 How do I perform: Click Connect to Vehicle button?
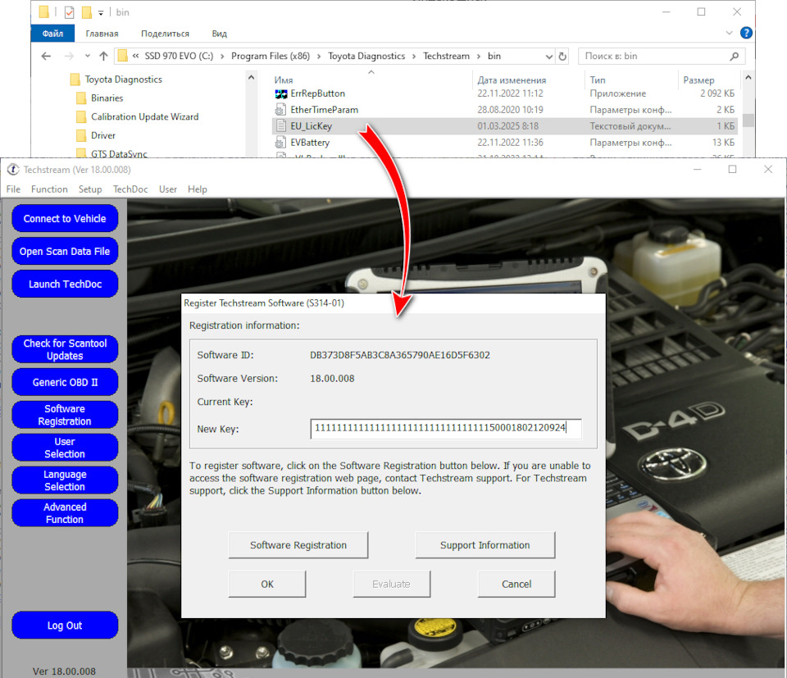65,218
